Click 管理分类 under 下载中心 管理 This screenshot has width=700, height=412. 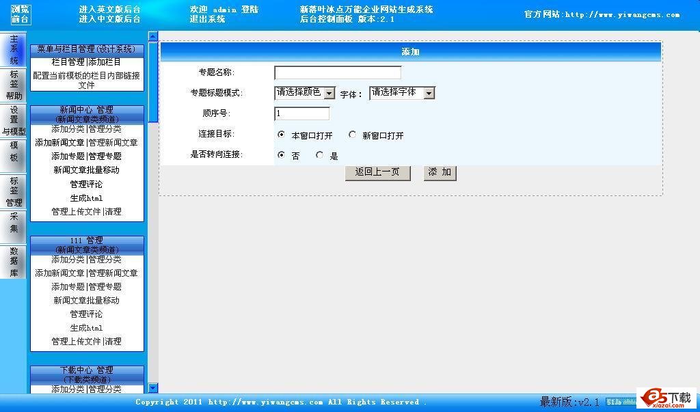105,389
